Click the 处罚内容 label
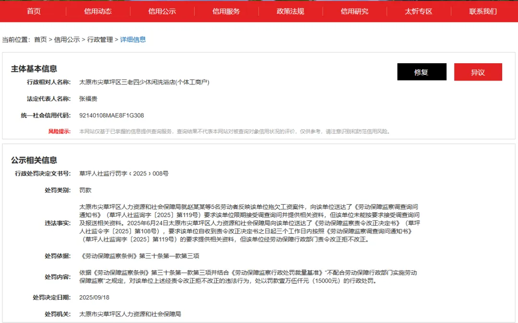518x323 pixels. tap(58, 277)
